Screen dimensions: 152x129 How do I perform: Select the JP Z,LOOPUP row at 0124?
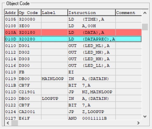73,112
